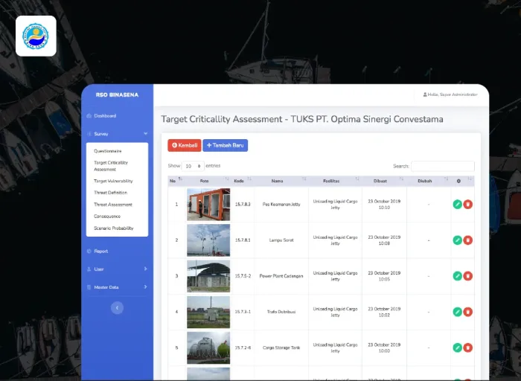Open the Power Plant Cadangan photo thumbnail

tap(208, 276)
